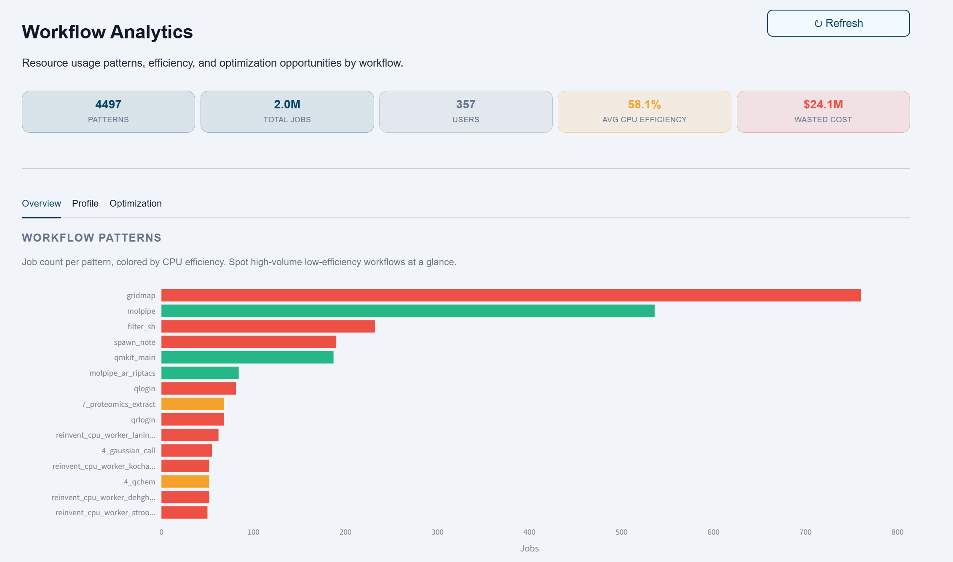This screenshot has height=562, width=953.
Task: Click the Workflow Analytics page title
Action: click(x=107, y=32)
